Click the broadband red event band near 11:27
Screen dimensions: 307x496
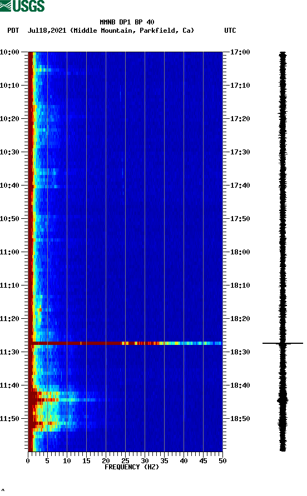125,343
